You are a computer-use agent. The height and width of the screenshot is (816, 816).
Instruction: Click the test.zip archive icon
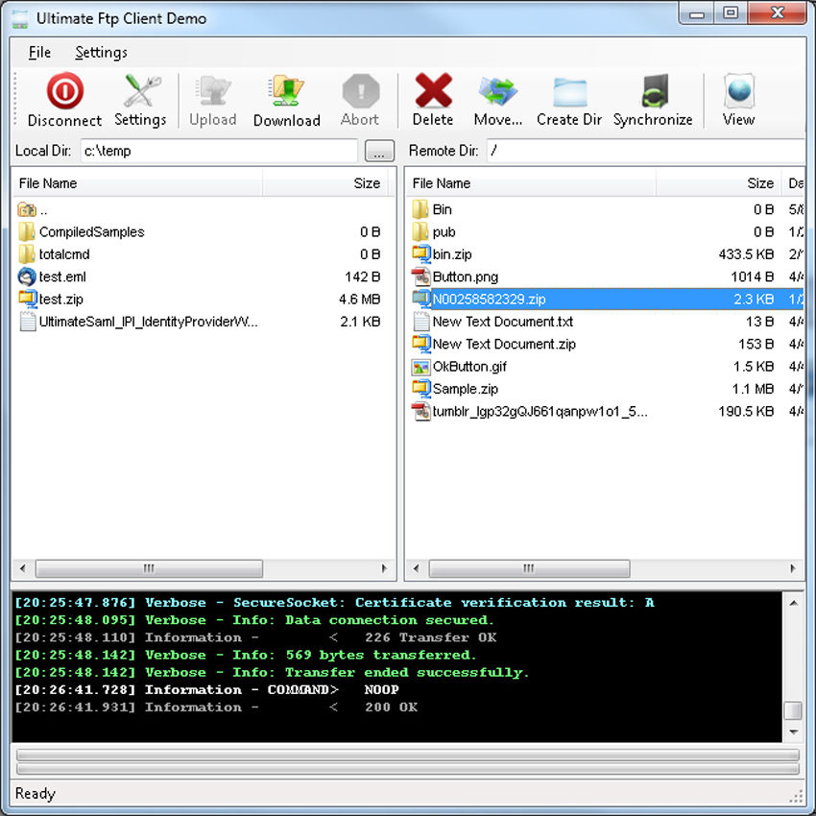(x=28, y=299)
